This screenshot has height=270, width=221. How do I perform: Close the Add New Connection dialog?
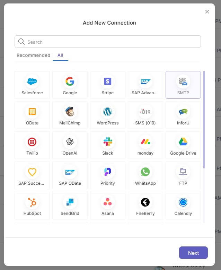pos(207,11)
